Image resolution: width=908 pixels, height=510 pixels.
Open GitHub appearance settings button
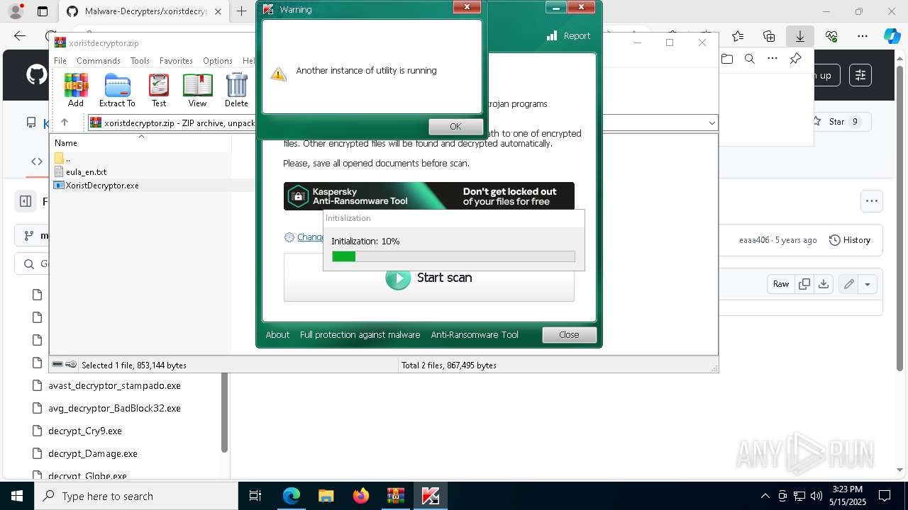[x=860, y=75]
